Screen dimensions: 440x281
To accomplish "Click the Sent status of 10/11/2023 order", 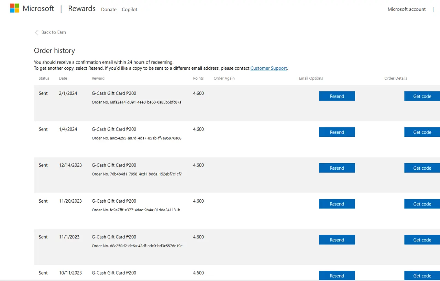I will 43,273.
